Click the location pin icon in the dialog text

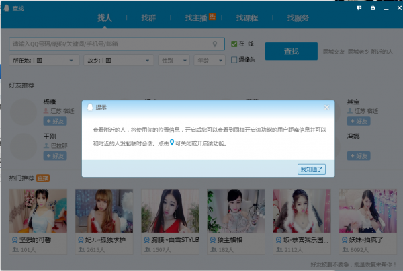[172, 143]
